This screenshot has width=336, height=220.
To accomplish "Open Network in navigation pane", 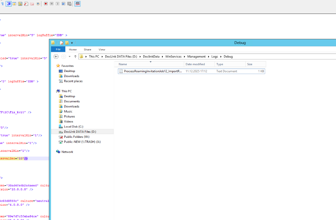I will tap(67, 152).
